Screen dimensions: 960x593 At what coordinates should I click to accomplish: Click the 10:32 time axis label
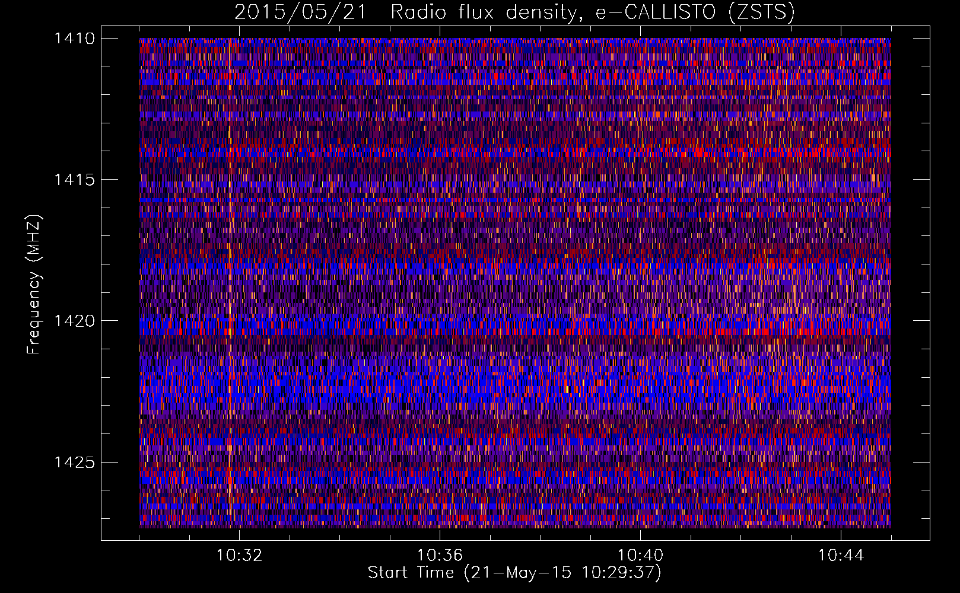[x=239, y=556]
